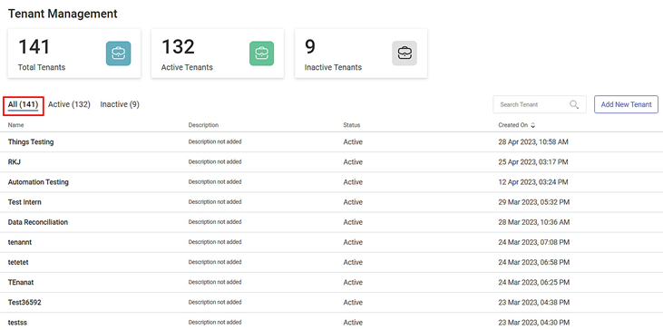The height and width of the screenshot is (330, 663).
Task: Select the RKJ tenant
Action: click(332, 162)
